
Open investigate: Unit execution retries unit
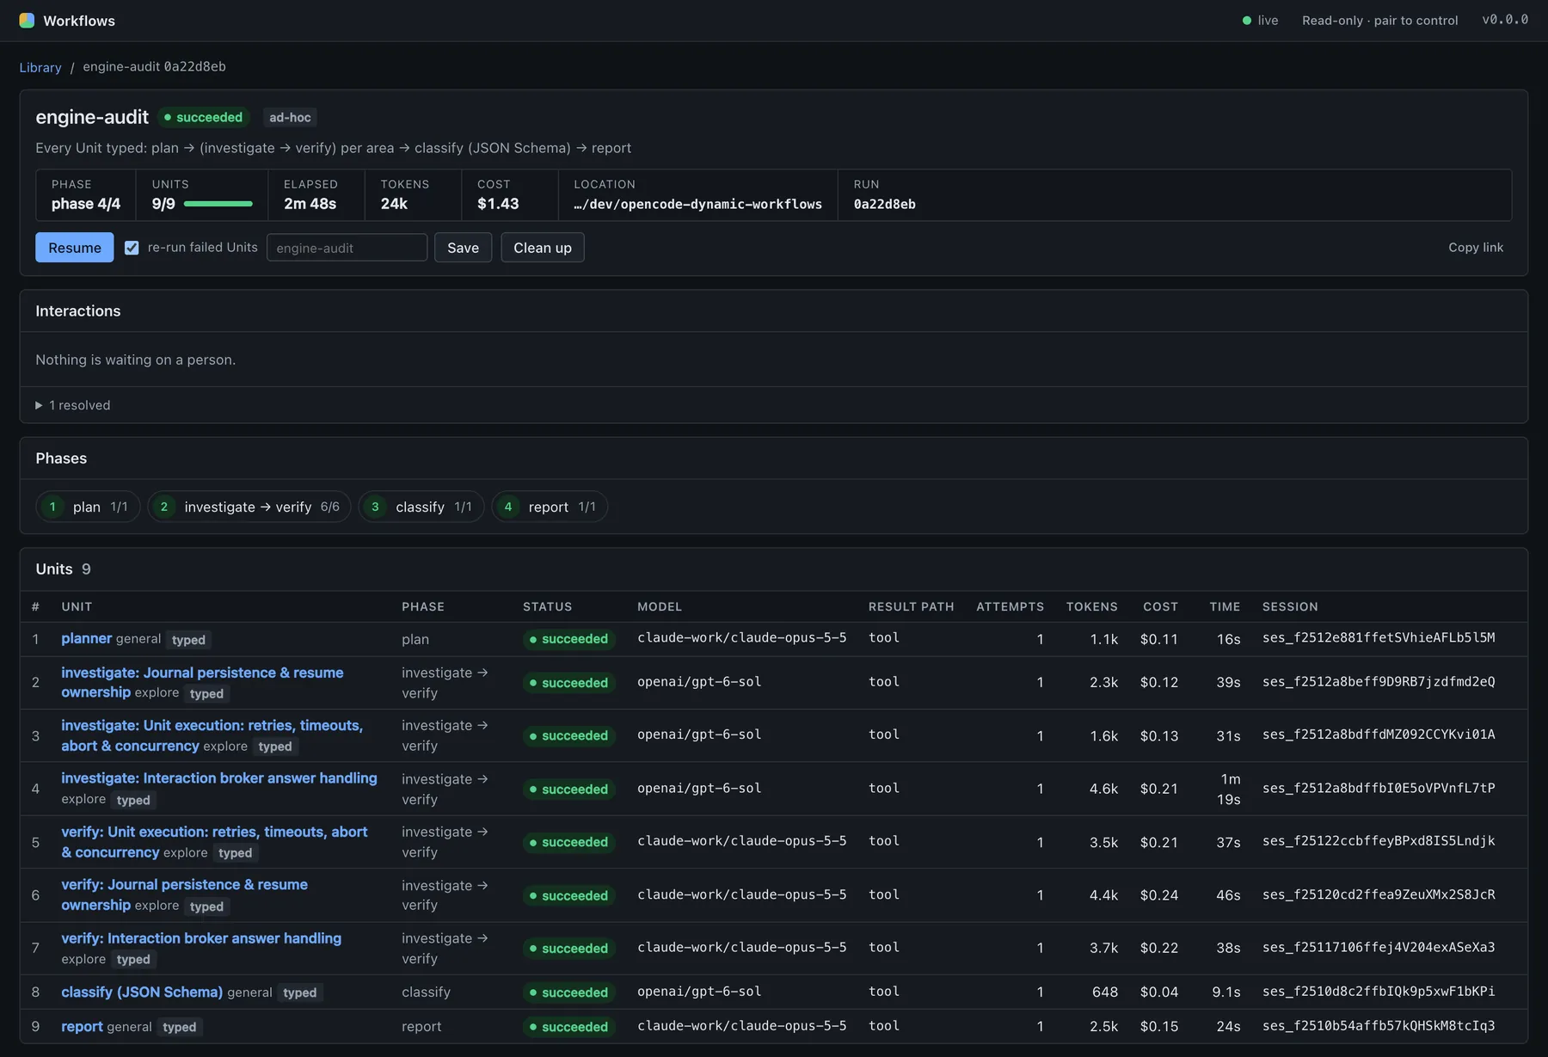tap(212, 735)
